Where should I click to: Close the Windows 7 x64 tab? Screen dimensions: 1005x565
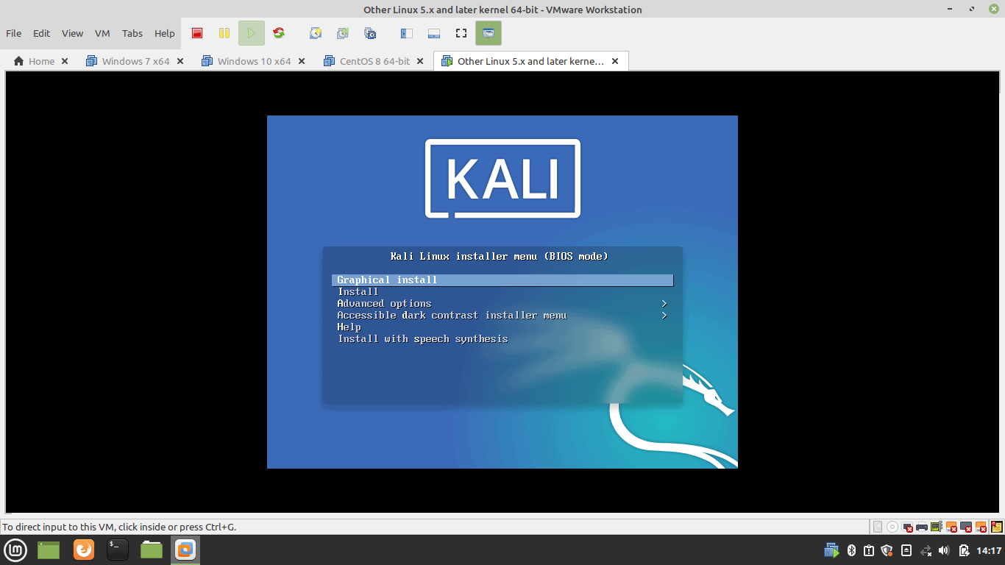[x=180, y=61]
